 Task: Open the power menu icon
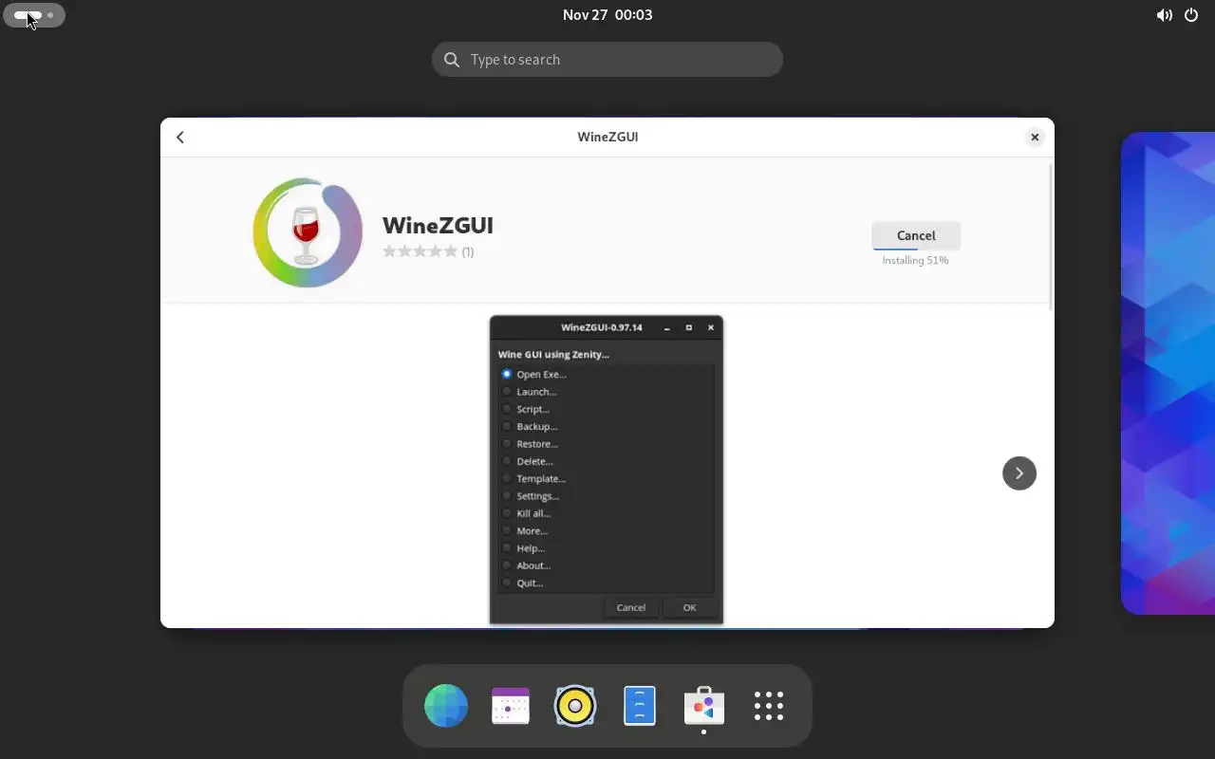click(1191, 15)
